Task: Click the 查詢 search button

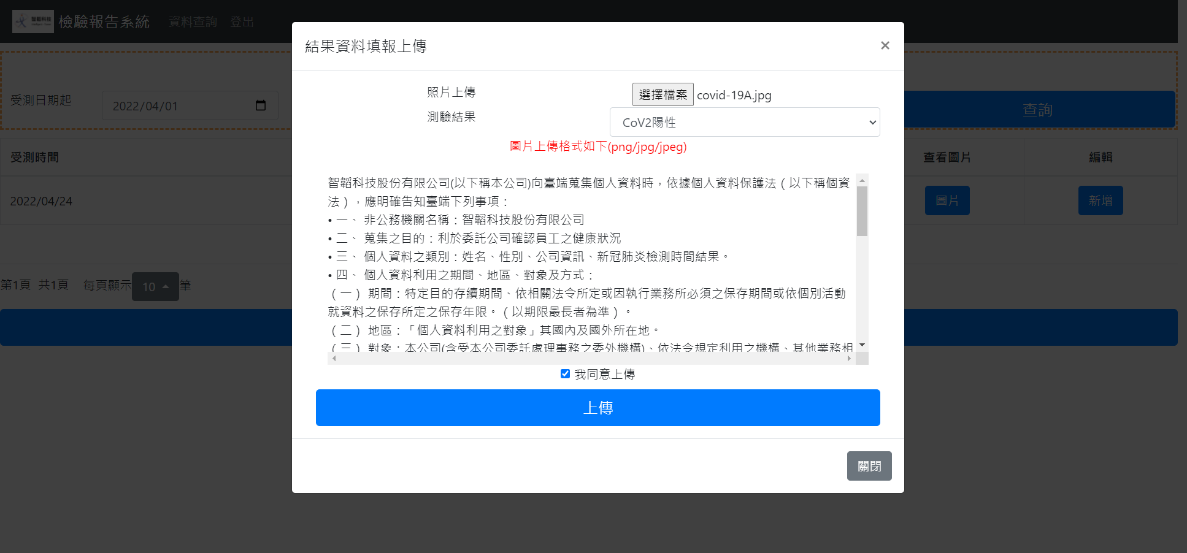Action: click(x=1037, y=110)
